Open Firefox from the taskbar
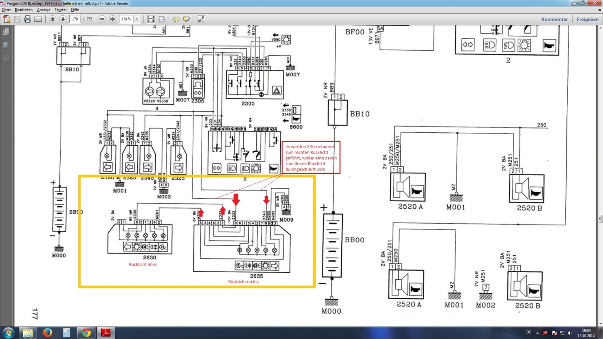Viewport: 603px width, 339px height. coord(47,333)
